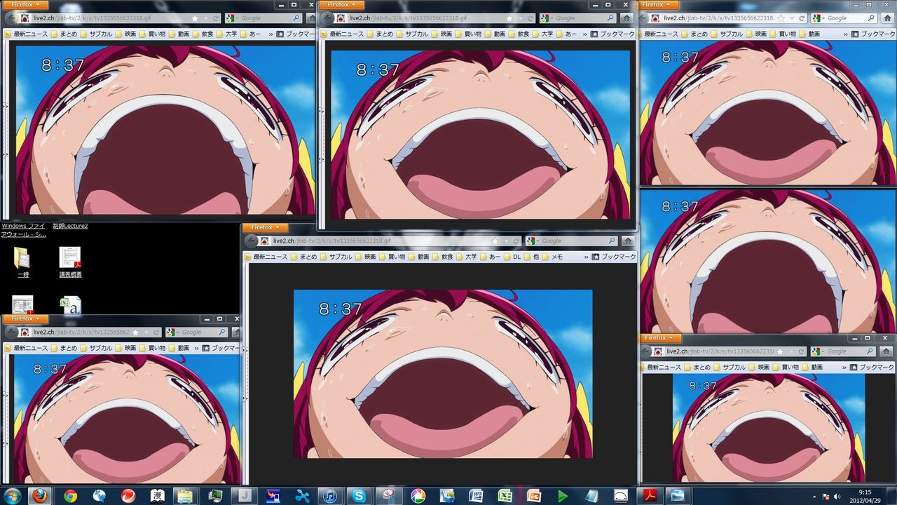Click the search magnifier in center Firefox window
Viewport: 897px width, 505px height.
pyautogui.click(x=610, y=241)
